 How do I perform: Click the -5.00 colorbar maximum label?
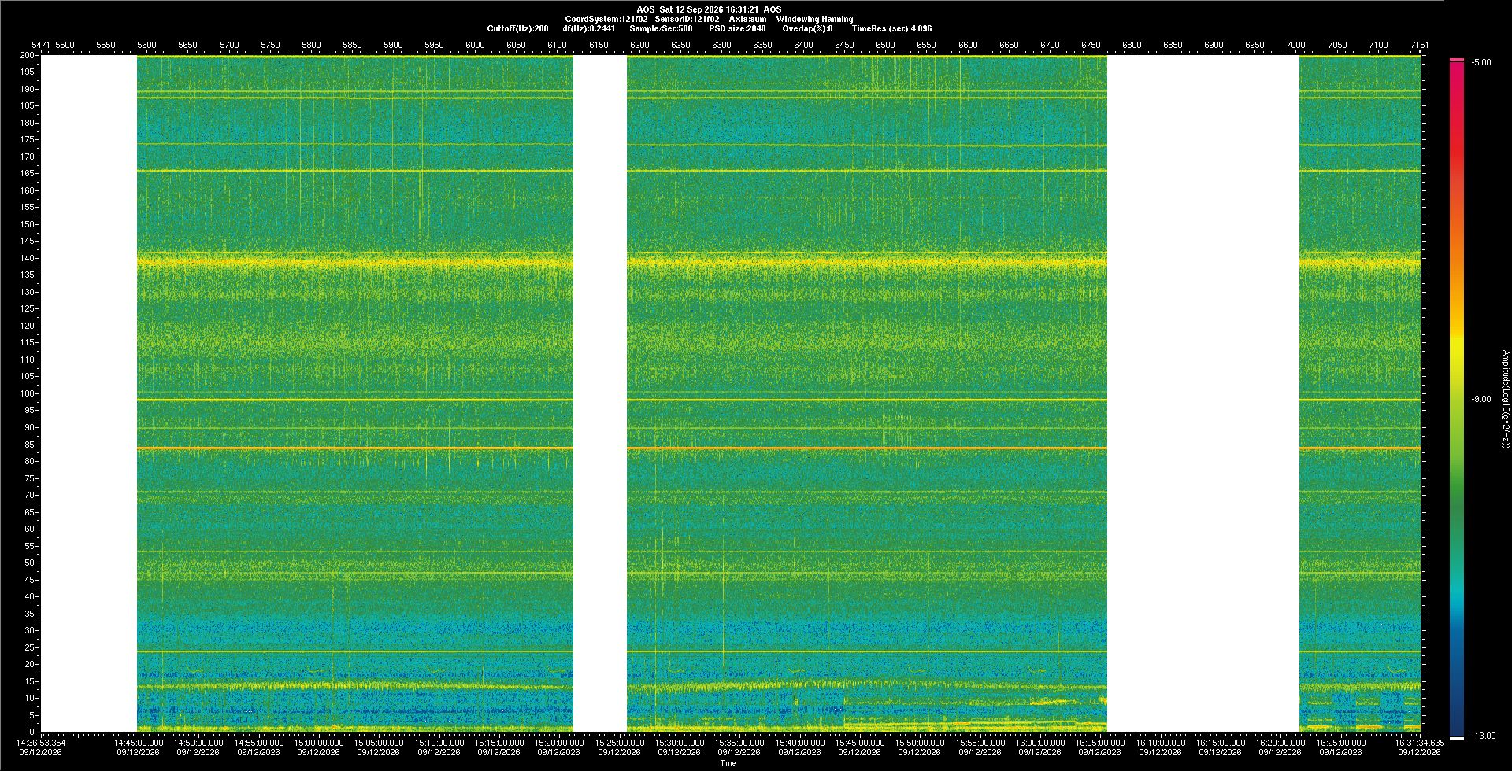click(1481, 63)
